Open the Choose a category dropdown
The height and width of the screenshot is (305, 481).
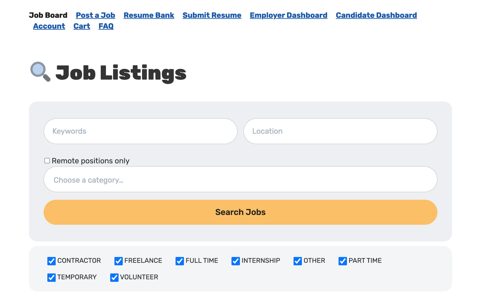click(x=240, y=179)
